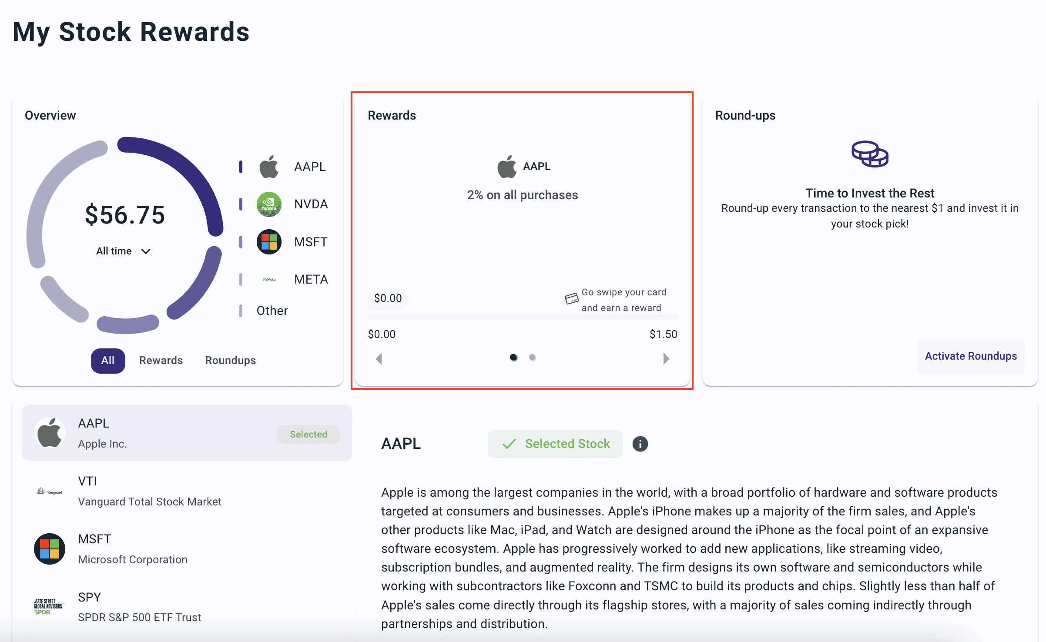Click the Apple logo in the Rewards card
The image size is (1046, 642).
pos(507,167)
